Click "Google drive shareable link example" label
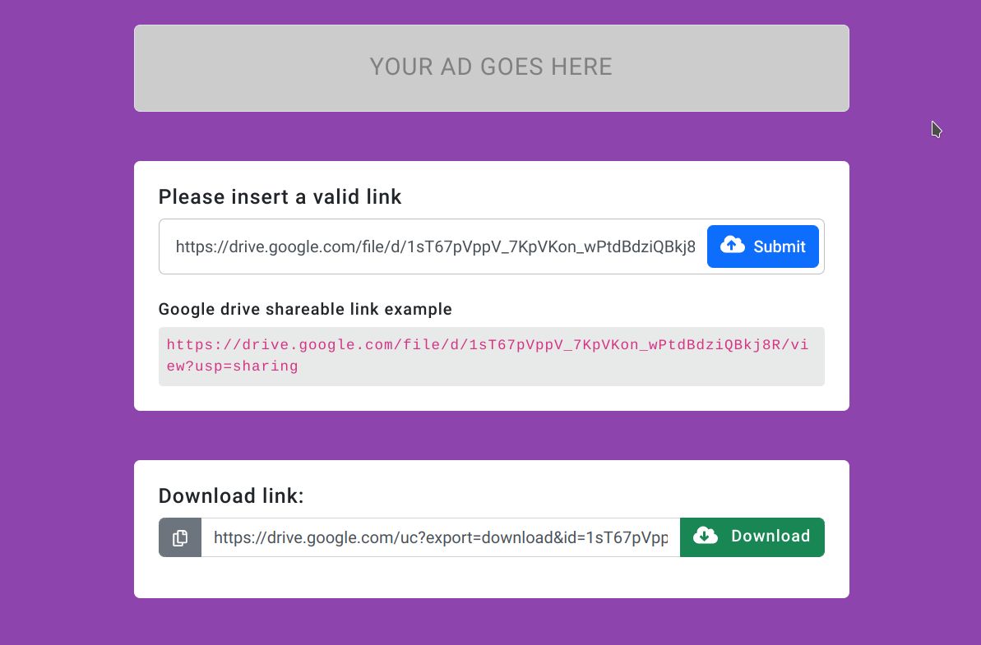The image size is (981, 645). [x=305, y=309]
